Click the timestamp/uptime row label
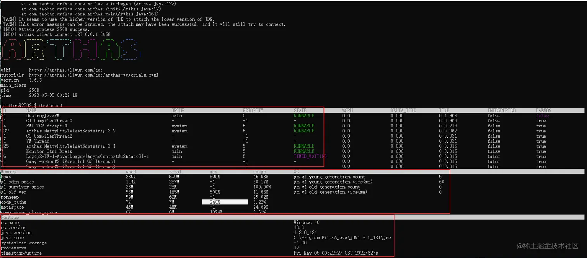Screen dimensions: 587x258 pyautogui.click(x=21, y=253)
